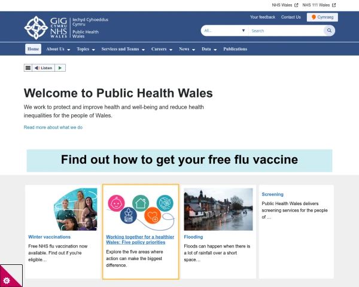Screen dimensions: 359x287
Task: Open Working together for a healthier Wales link
Action: point(140,240)
